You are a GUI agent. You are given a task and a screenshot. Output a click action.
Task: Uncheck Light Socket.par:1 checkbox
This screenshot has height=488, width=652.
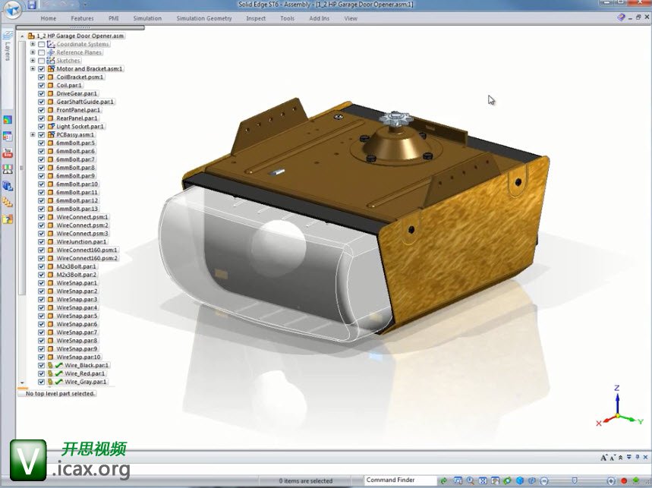pyautogui.click(x=42, y=127)
